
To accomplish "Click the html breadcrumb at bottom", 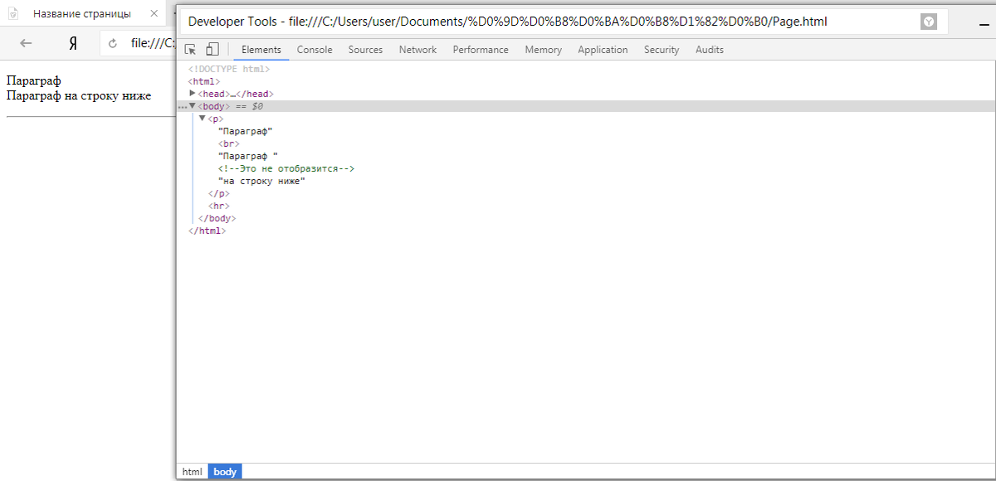I will tap(192, 472).
